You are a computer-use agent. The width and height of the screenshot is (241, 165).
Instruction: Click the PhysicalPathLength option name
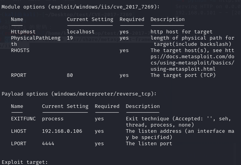coord(36,38)
